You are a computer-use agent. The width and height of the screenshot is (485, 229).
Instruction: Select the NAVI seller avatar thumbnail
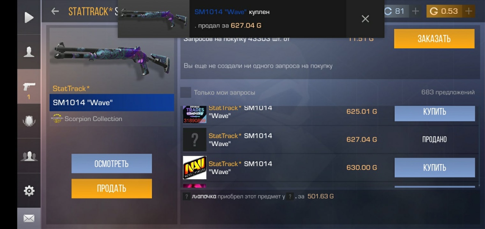pyautogui.click(x=195, y=167)
